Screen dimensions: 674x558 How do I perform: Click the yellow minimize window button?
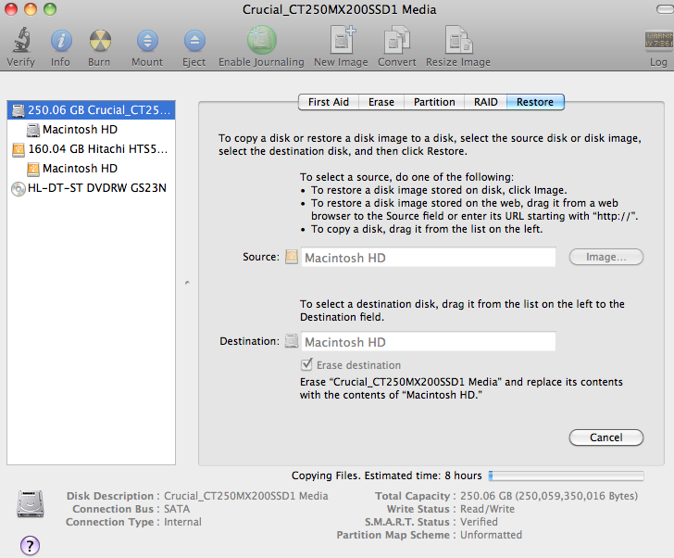30,9
